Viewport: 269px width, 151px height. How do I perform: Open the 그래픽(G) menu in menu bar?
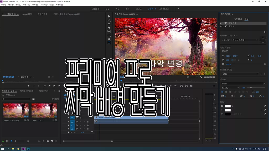(x=44, y=4)
